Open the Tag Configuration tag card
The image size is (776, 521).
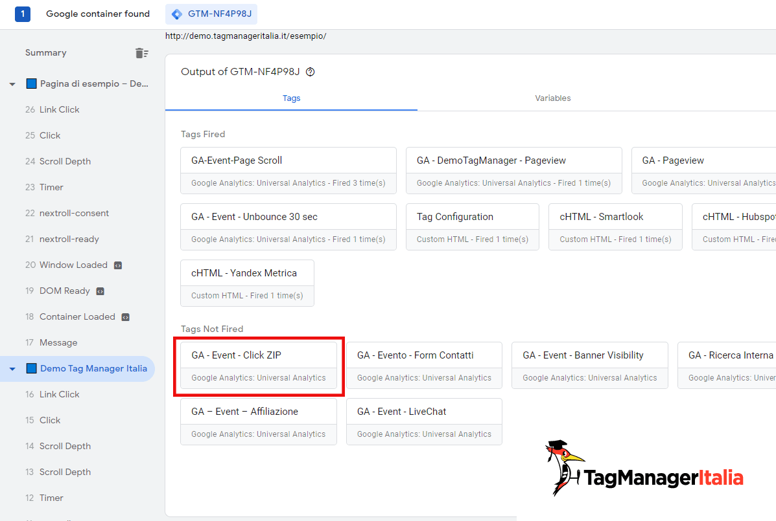tap(473, 227)
